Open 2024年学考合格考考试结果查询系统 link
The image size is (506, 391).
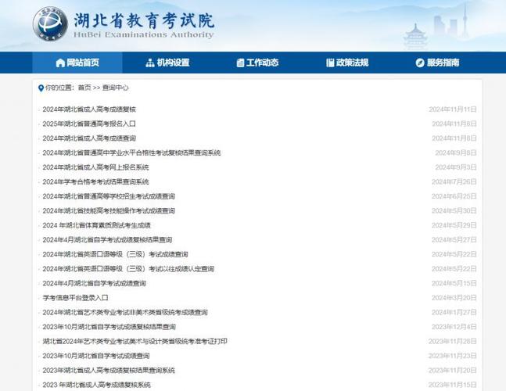tap(95, 182)
